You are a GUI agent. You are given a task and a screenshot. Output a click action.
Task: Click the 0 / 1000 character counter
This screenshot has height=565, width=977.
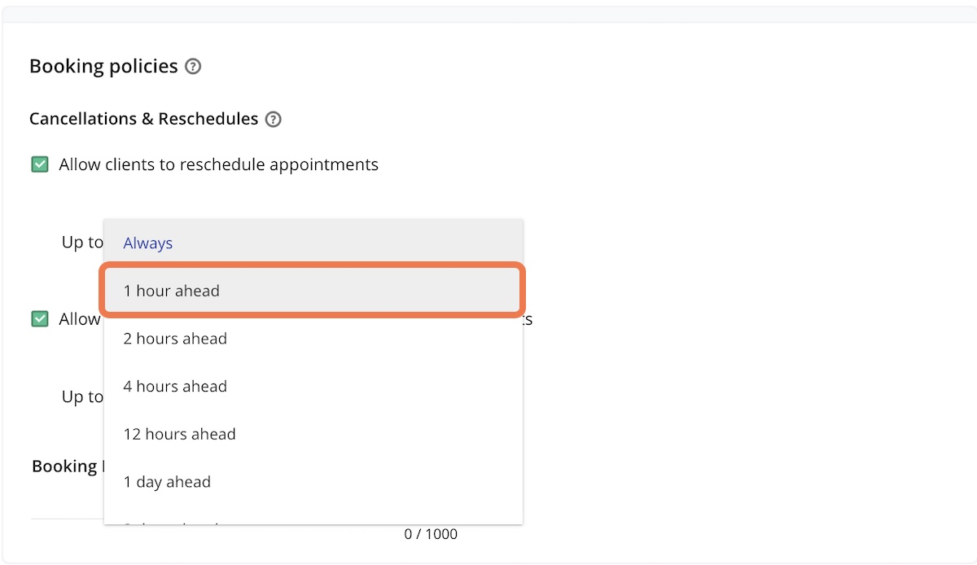pos(431,535)
